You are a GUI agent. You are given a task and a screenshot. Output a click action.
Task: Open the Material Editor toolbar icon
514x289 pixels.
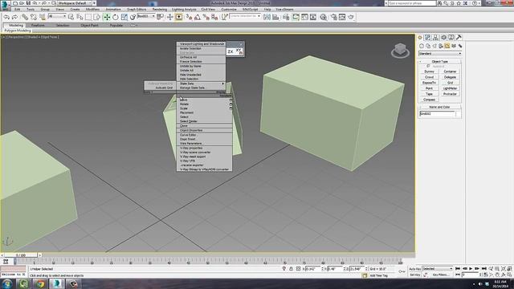pyautogui.click(x=323, y=17)
